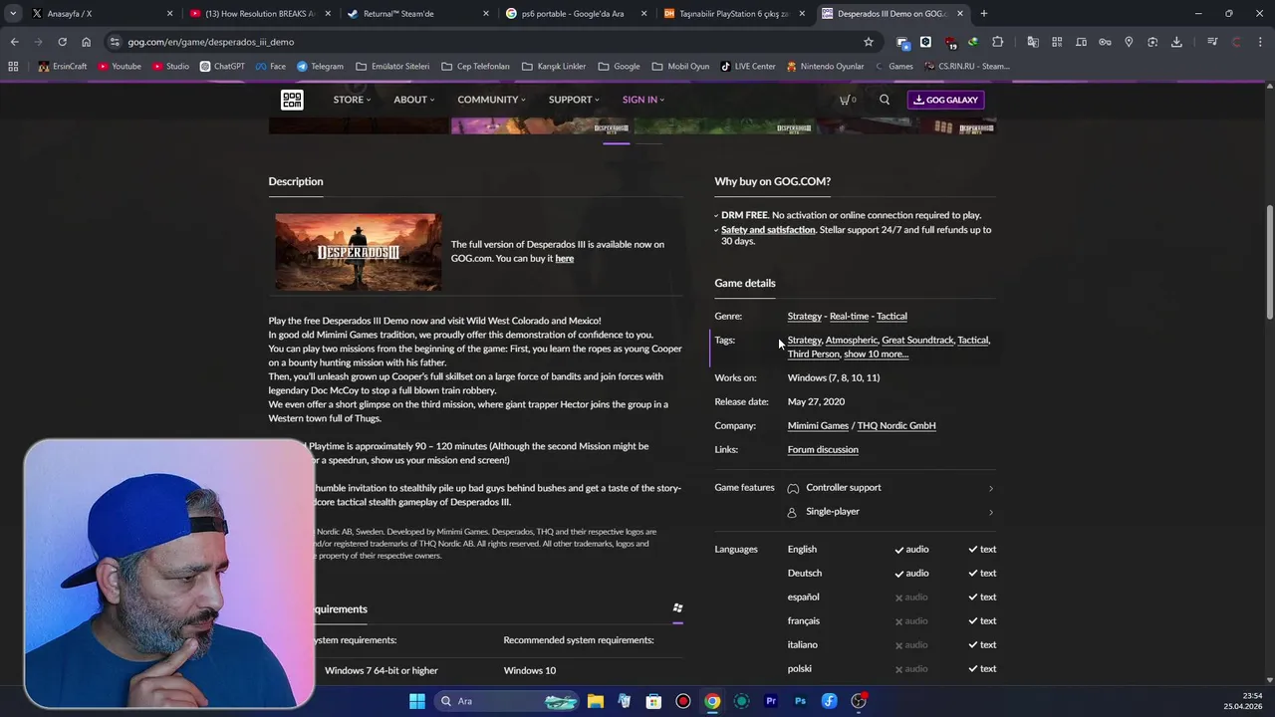Viewport: 1275px width, 717px height.
Task: Open the shopping cart icon
Action: click(848, 100)
